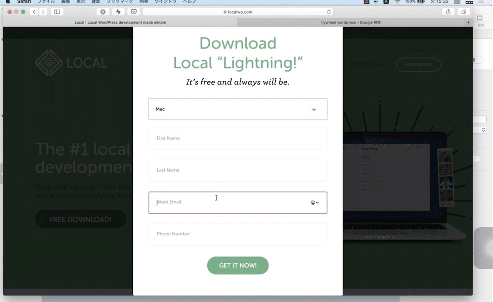
Task: Switch to the 'Local | Local WordPress development' tab
Action: click(x=120, y=23)
